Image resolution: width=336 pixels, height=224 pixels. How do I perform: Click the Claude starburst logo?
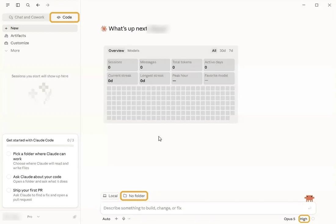pos(104,28)
